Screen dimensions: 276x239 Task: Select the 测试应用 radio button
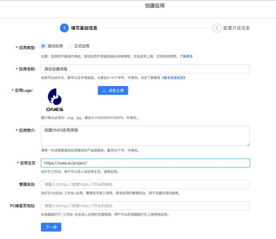tap(43, 46)
